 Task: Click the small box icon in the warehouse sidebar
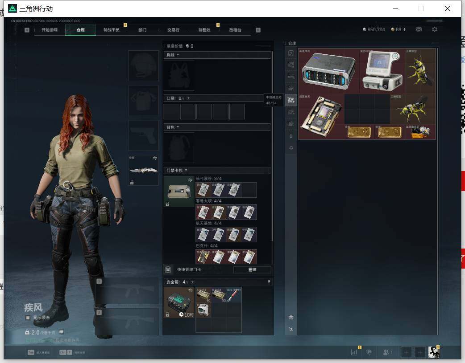[x=291, y=136]
